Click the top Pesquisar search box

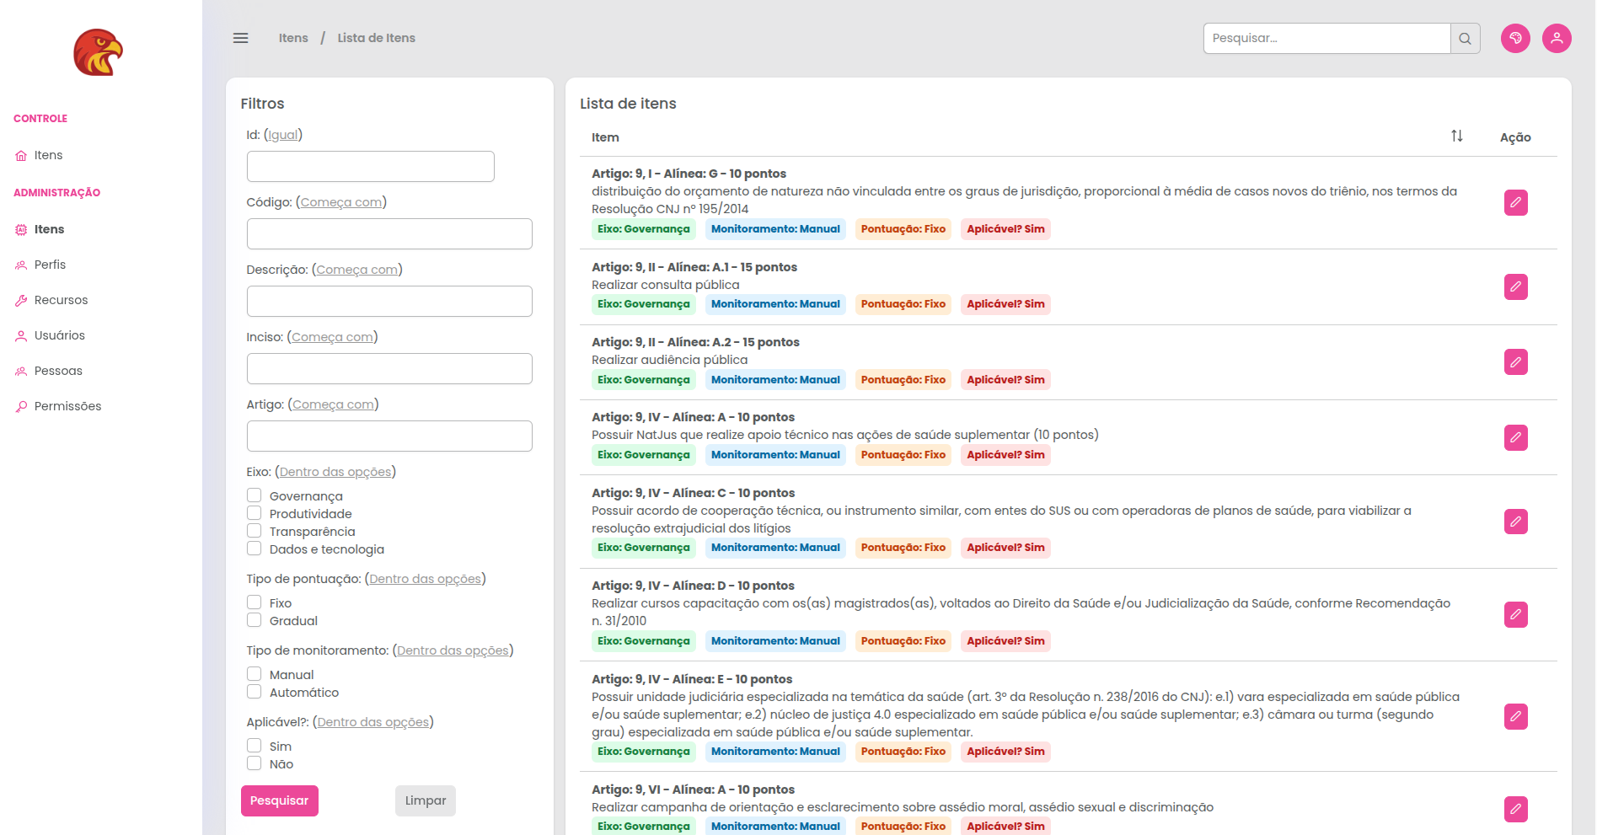(1326, 39)
